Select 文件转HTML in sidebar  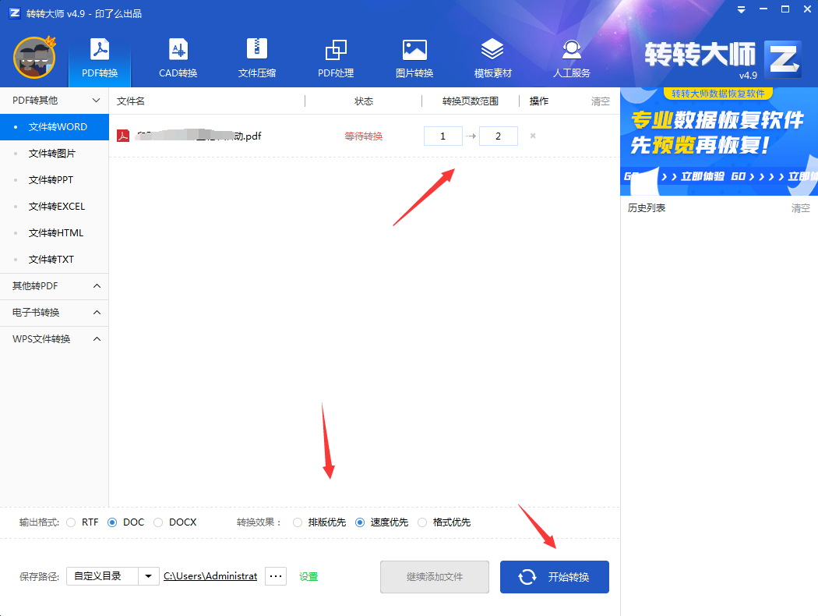[x=55, y=233]
